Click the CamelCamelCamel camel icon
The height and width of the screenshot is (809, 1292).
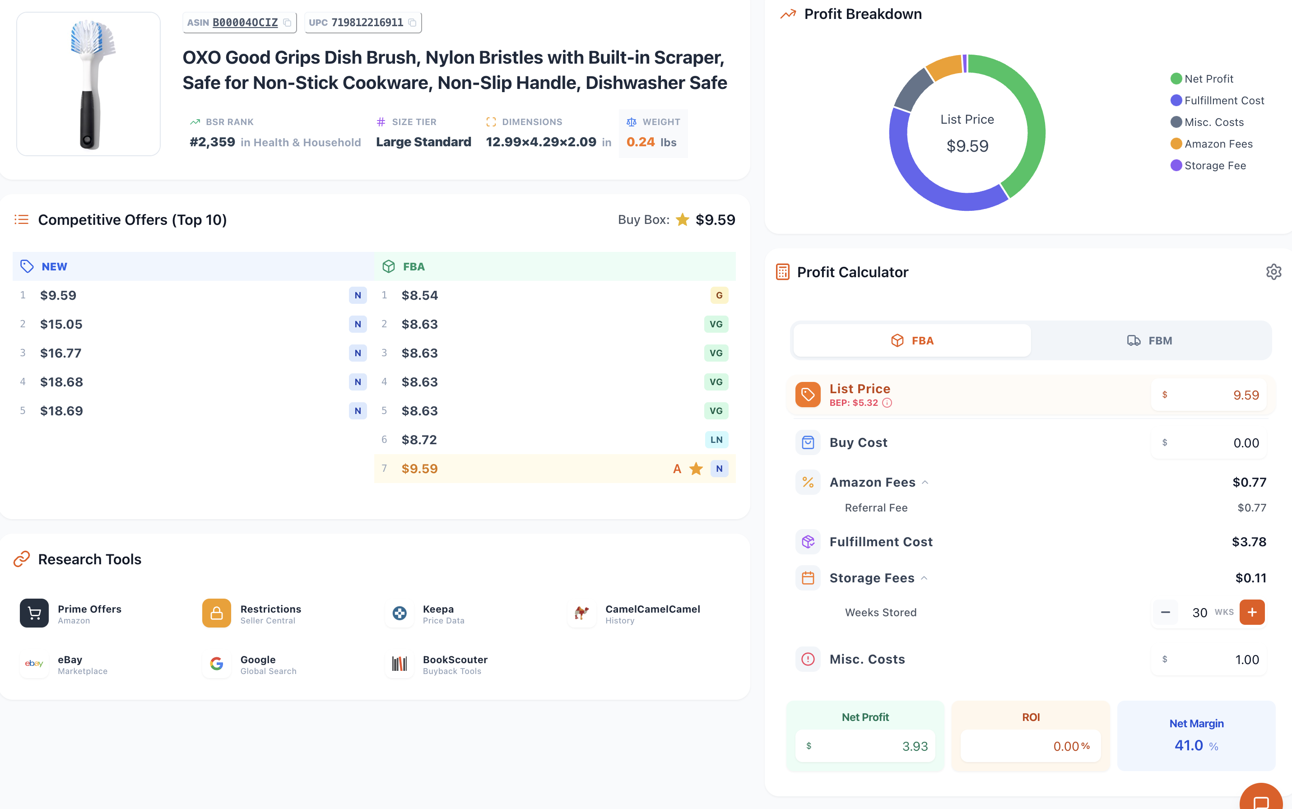tap(582, 613)
